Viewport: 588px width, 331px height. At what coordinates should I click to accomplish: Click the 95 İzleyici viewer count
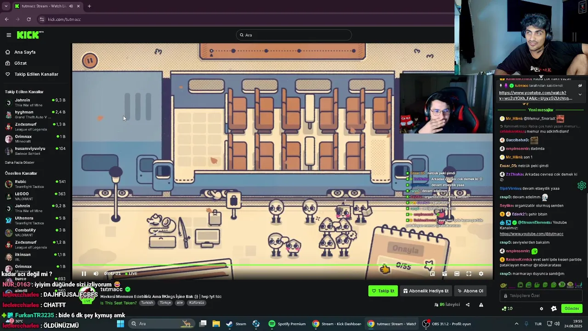coord(447,305)
